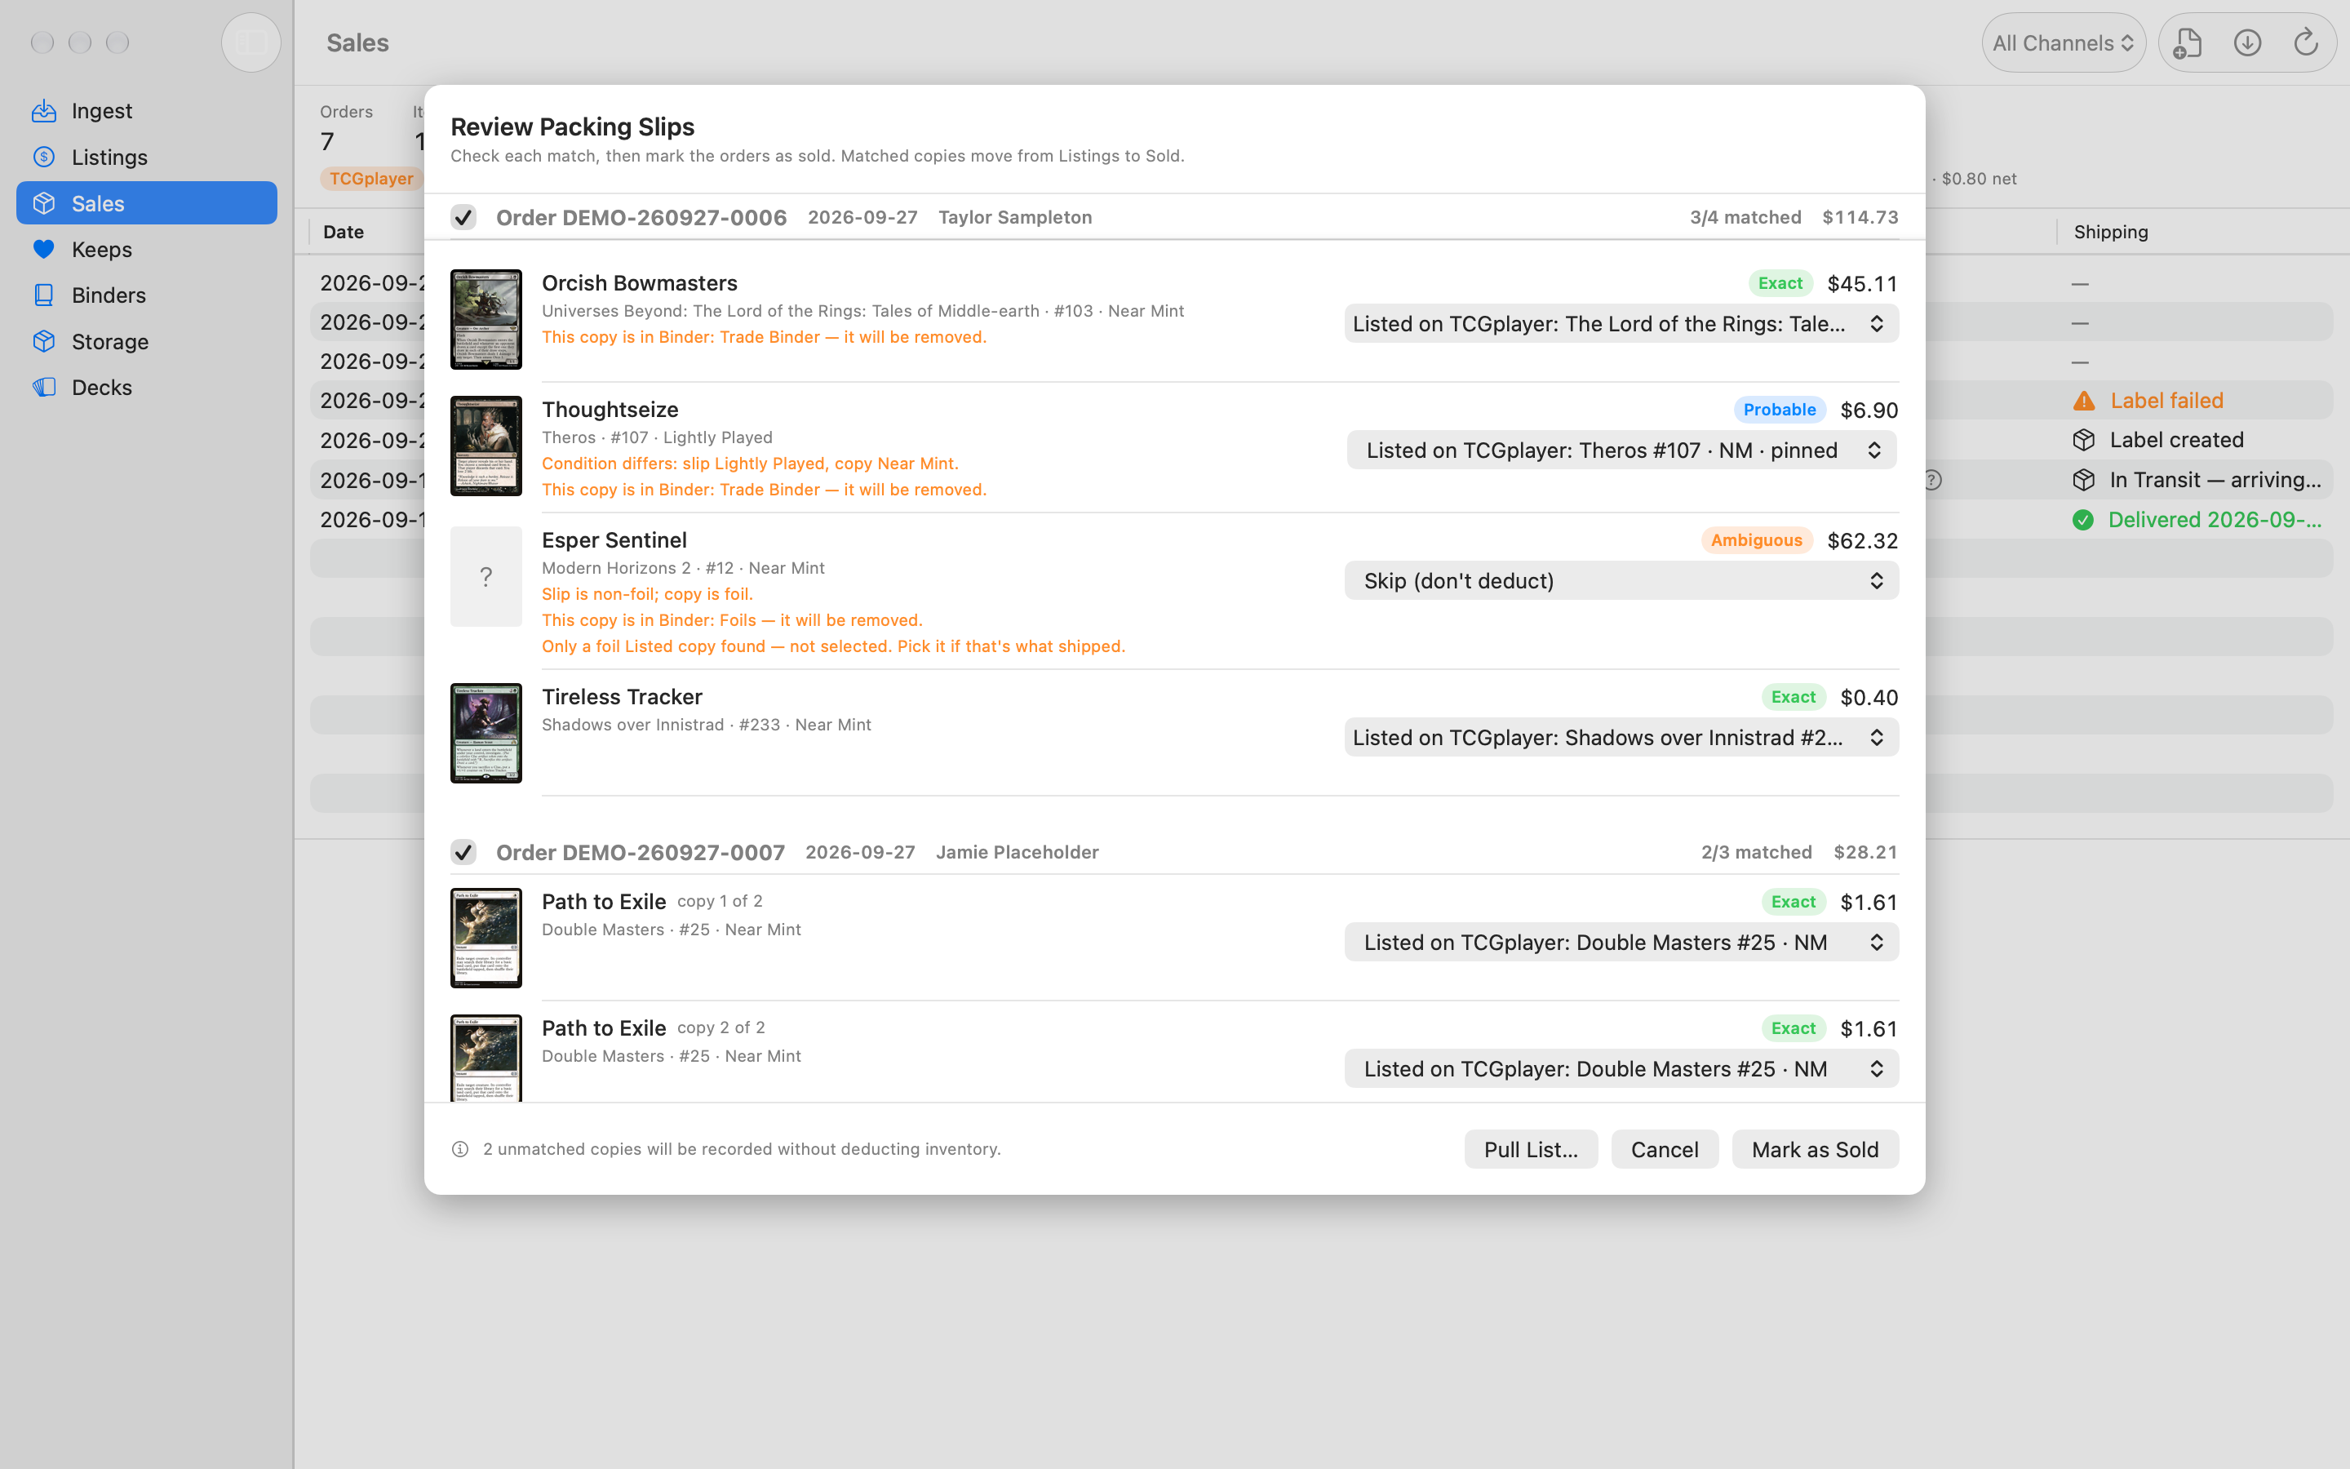Click the Keeps heart icon in sidebar
The width and height of the screenshot is (2350, 1469).
[x=44, y=250]
